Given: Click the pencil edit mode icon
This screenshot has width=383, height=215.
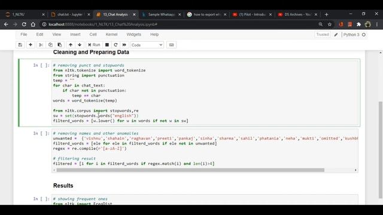Looking at the screenshot, I should 336,35.
